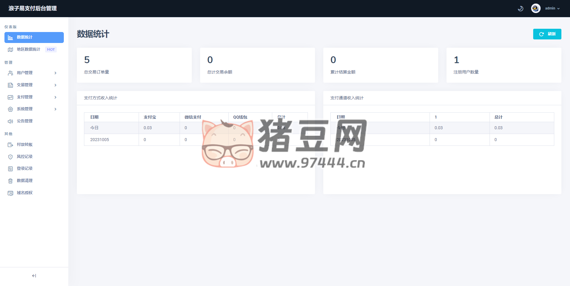Click the 总交易订单量 card

[134, 65]
